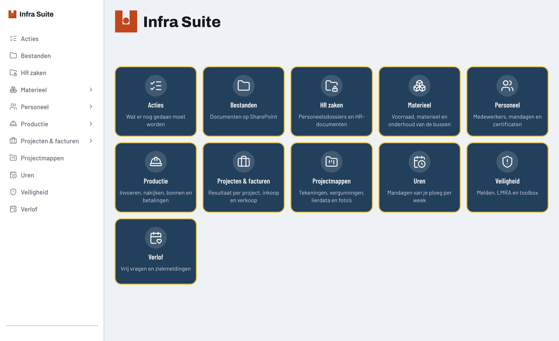Click the shield icon on the Veiligheid card
This screenshot has height=341, width=559.
[x=507, y=161]
